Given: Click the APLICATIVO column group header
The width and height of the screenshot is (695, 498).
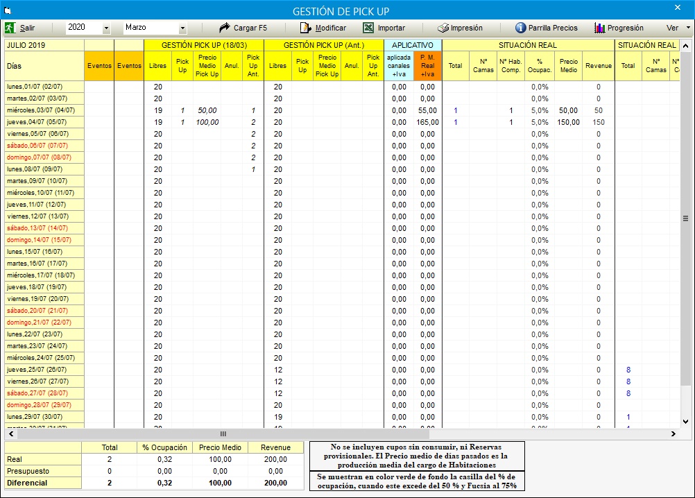Looking at the screenshot, I should coord(413,45).
